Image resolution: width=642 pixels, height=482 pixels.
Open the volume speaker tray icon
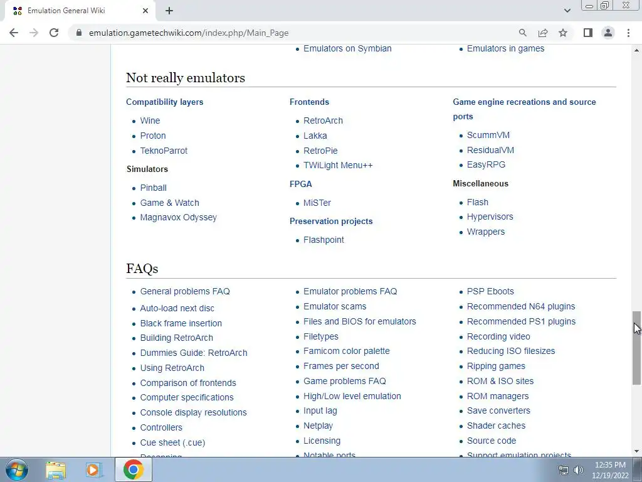[x=579, y=470]
